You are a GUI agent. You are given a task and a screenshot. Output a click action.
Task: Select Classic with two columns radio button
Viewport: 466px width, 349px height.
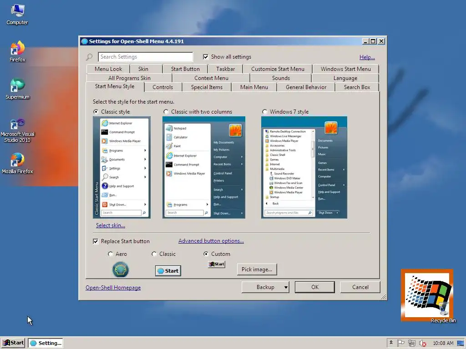(x=166, y=112)
